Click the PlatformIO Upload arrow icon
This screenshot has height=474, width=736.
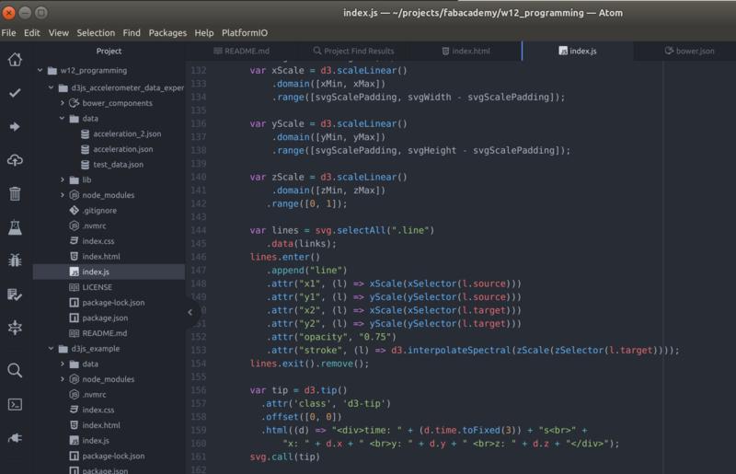click(15, 127)
